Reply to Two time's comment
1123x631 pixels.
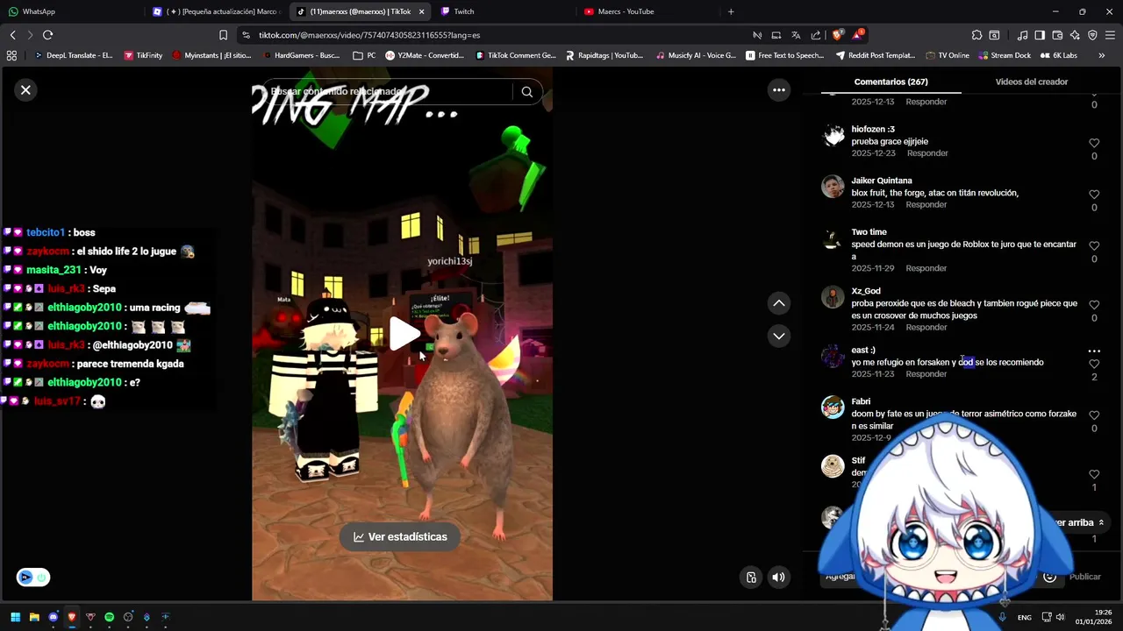point(926,268)
